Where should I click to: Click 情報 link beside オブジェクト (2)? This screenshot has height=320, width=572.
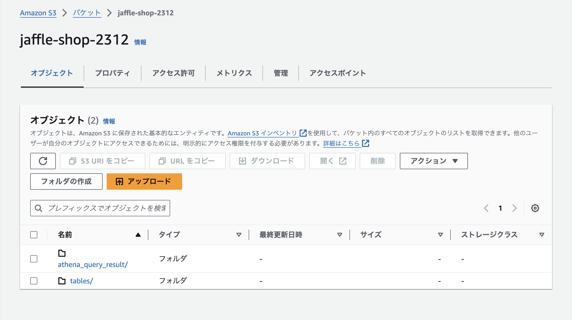tap(109, 121)
